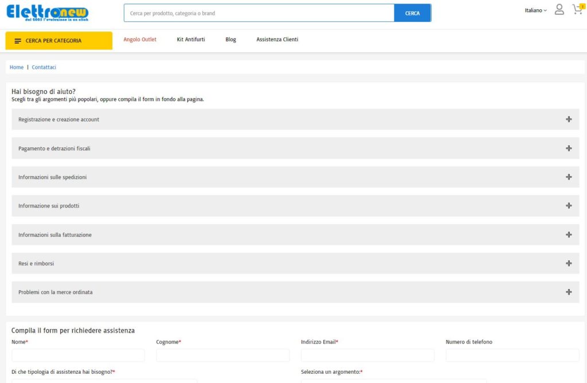
Task: Follow the Home breadcrumb link
Action: [17, 67]
